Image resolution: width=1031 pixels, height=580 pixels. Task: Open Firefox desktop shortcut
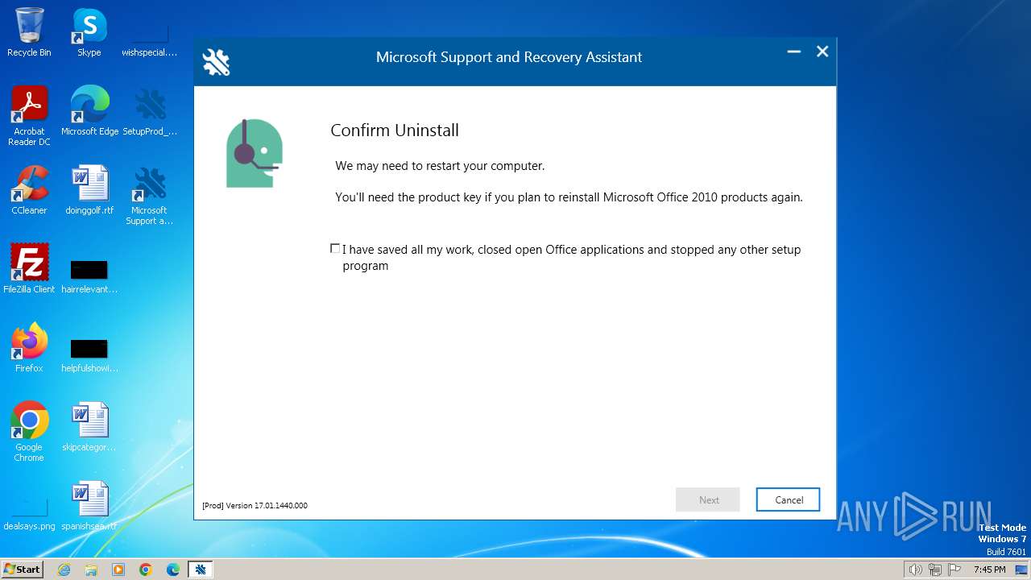coord(29,348)
